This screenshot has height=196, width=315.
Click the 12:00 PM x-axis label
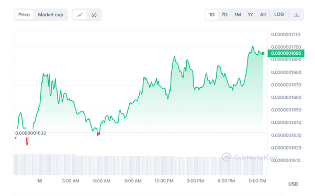pyautogui.click(x=164, y=181)
